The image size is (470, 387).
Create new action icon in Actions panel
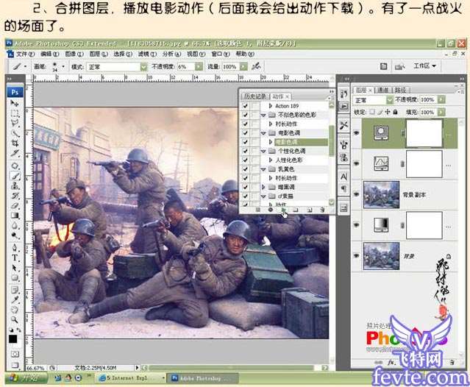tap(309, 210)
